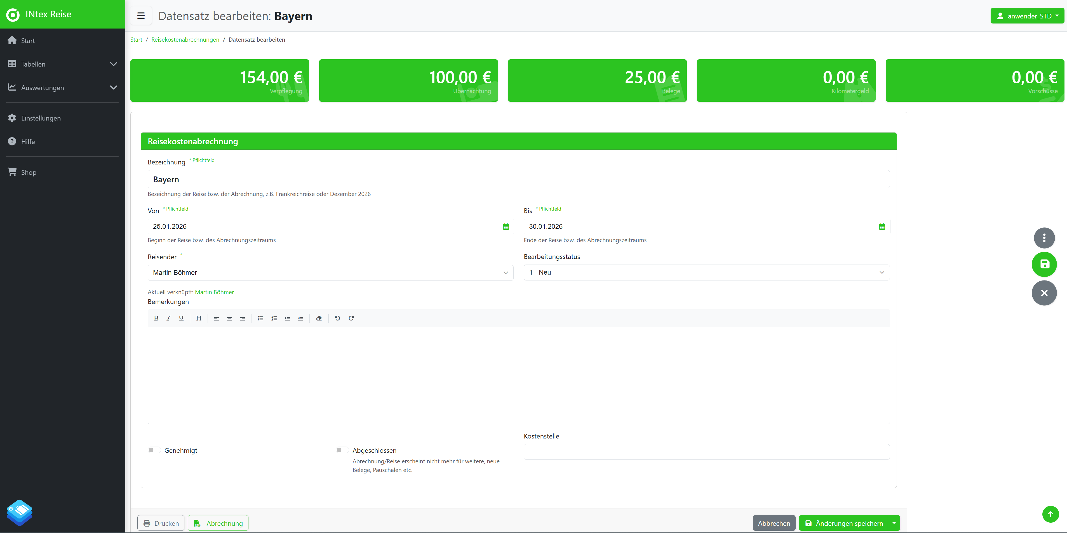
Task: Insert a bulleted list in editor
Action: [x=260, y=318]
